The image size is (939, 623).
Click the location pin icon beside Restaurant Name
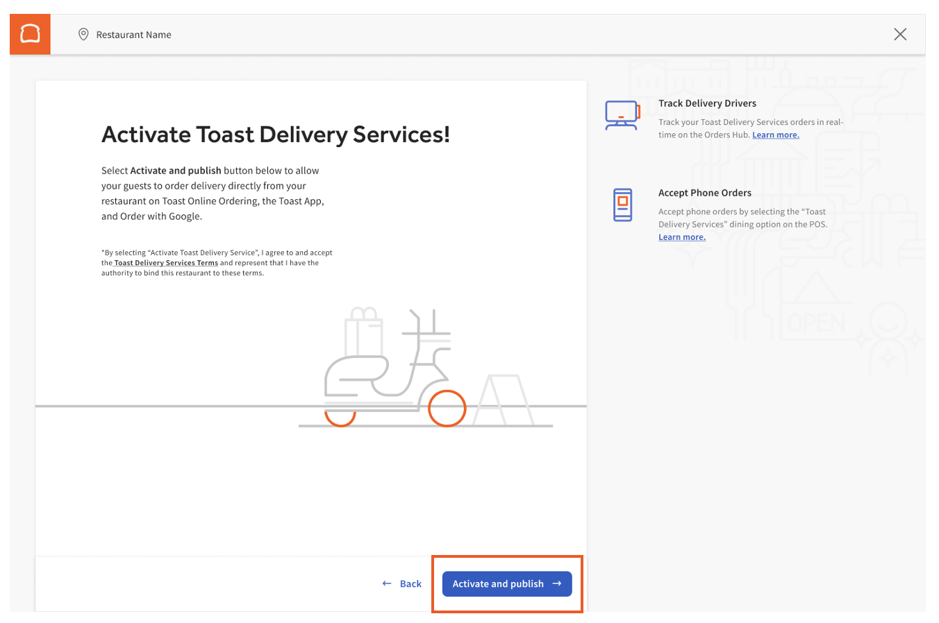coord(83,33)
